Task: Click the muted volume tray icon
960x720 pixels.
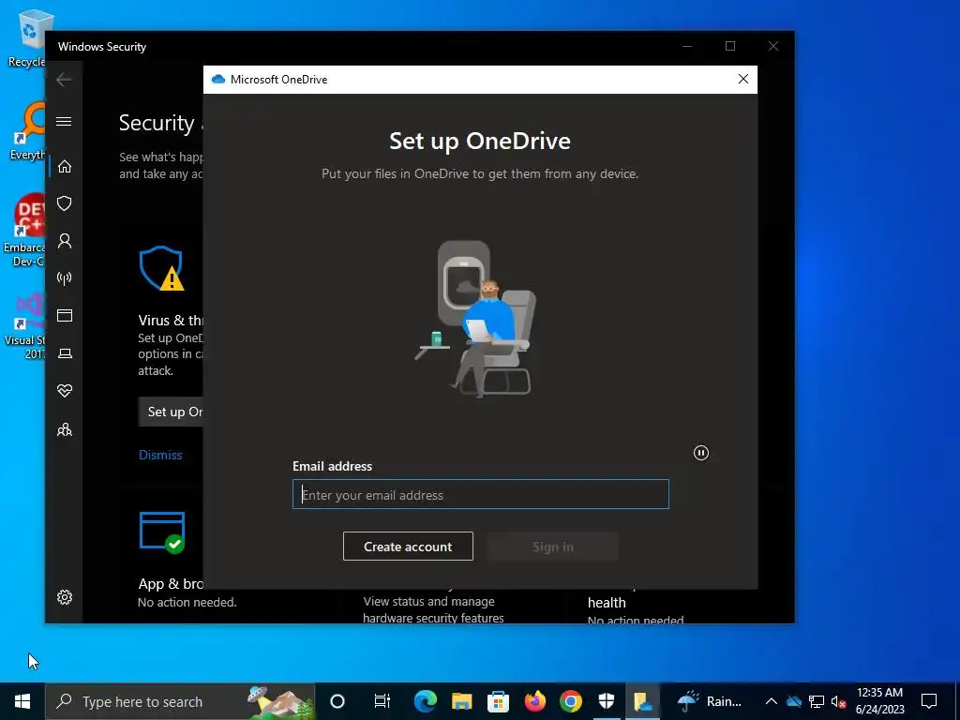Action: 838,701
